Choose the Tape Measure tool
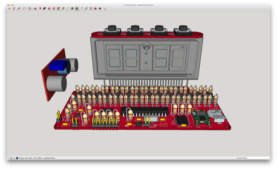Viewport: 277px width, 169px height. click(63, 8)
